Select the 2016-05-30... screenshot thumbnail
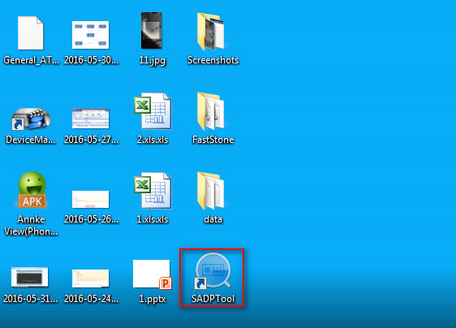This screenshot has width=456, height=328. [90, 35]
